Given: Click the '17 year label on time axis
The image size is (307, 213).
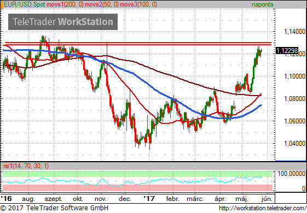Looking at the screenshot, I should point(149,199).
